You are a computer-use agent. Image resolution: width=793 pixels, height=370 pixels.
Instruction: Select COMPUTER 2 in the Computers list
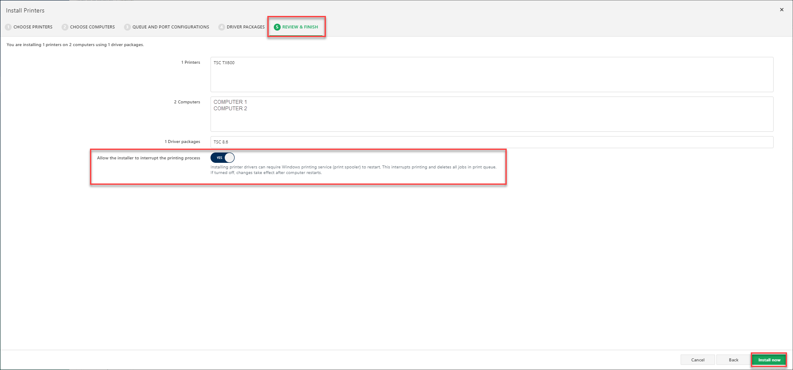click(230, 109)
